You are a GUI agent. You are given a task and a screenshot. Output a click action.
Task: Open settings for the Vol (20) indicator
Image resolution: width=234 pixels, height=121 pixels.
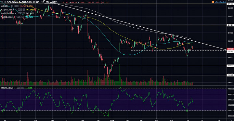click(15, 6)
